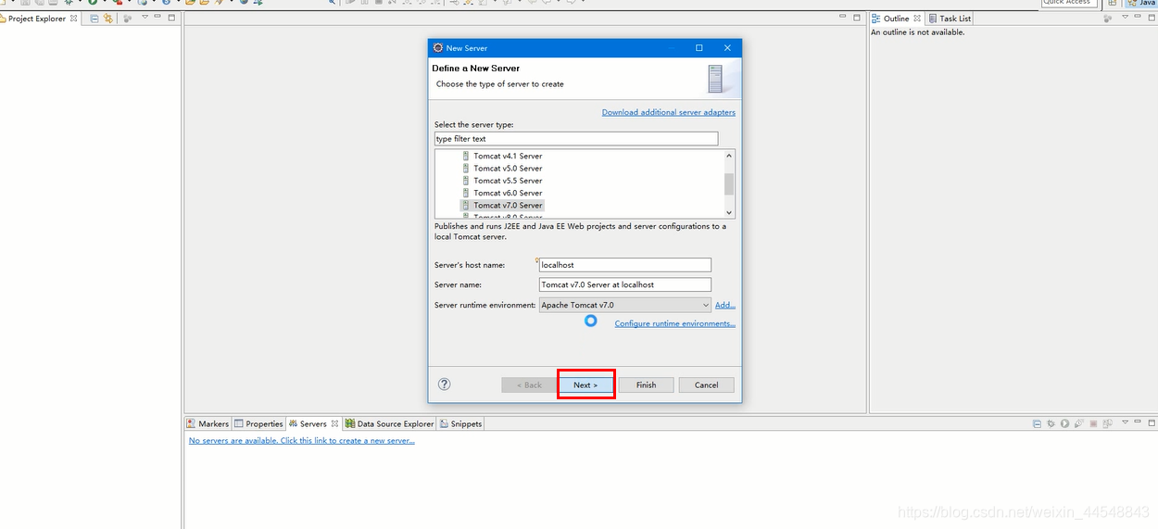Open the Data Source Explorer tab

[389, 423]
